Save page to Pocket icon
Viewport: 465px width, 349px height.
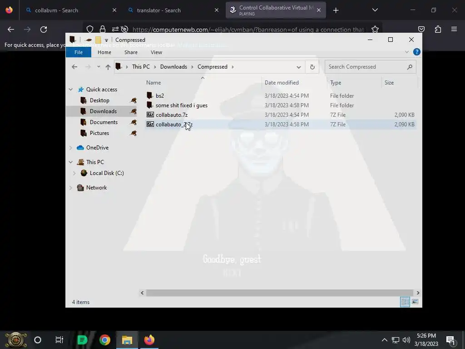point(421,29)
